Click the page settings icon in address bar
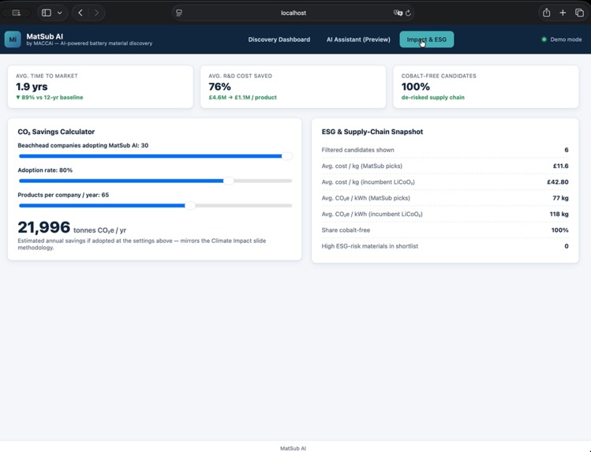 tap(179, 13)
